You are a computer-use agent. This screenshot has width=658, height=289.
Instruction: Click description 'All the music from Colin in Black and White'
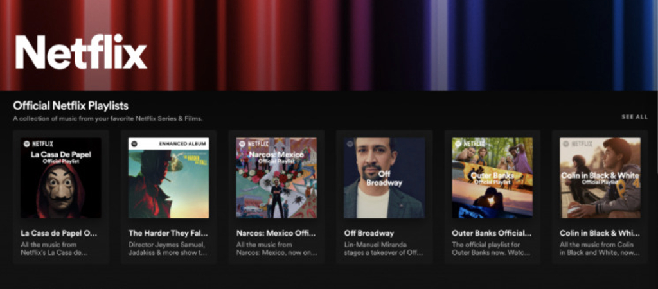click(600, 249)
